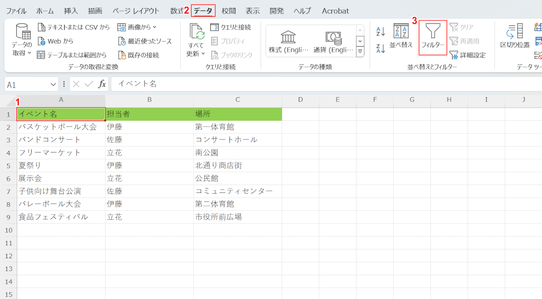Viewport: 542px width, 299px height.
Task: Open the ファイル tab
Action: [16, 11]
